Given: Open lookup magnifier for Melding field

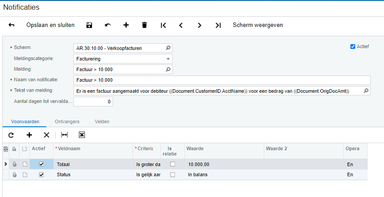Looking at the screenshot, I should click(x=168, y=69).
